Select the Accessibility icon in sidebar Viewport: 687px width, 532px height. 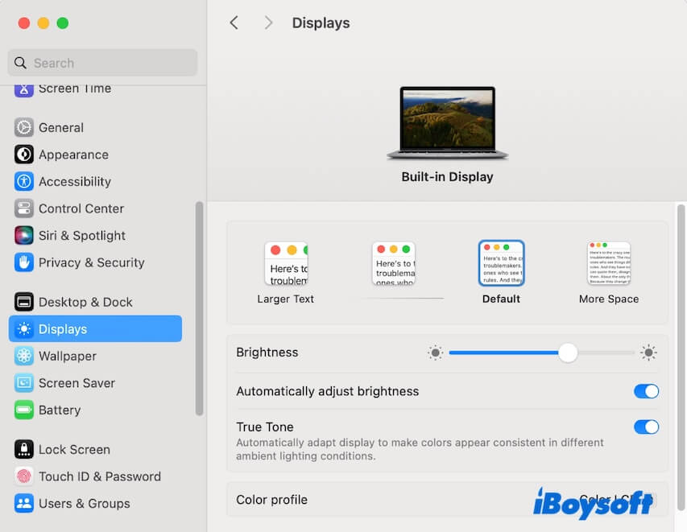tap(24, 181)
